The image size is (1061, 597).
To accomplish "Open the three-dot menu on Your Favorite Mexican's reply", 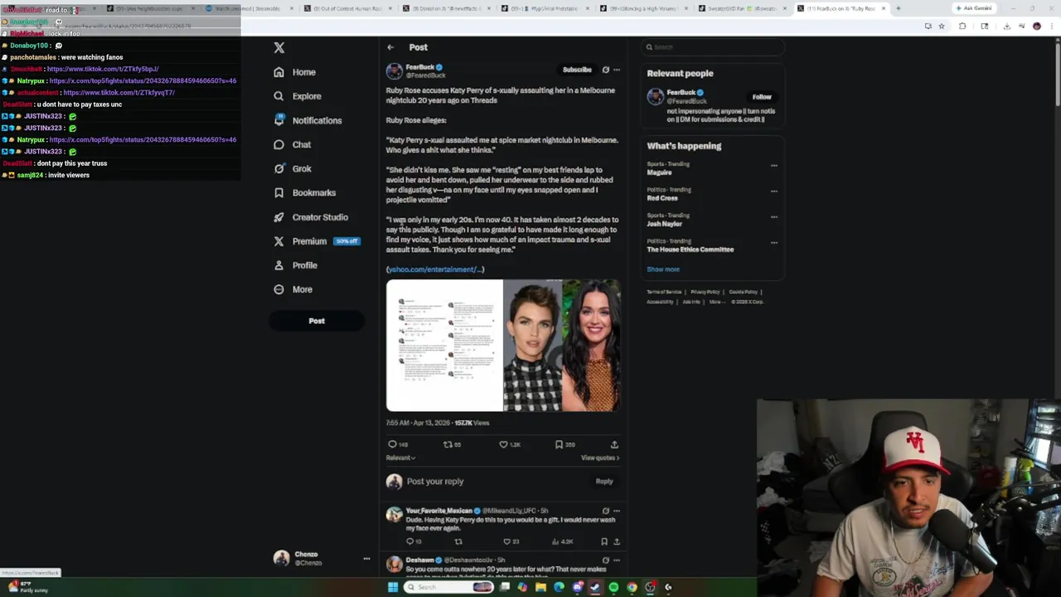I will [616, 511].
